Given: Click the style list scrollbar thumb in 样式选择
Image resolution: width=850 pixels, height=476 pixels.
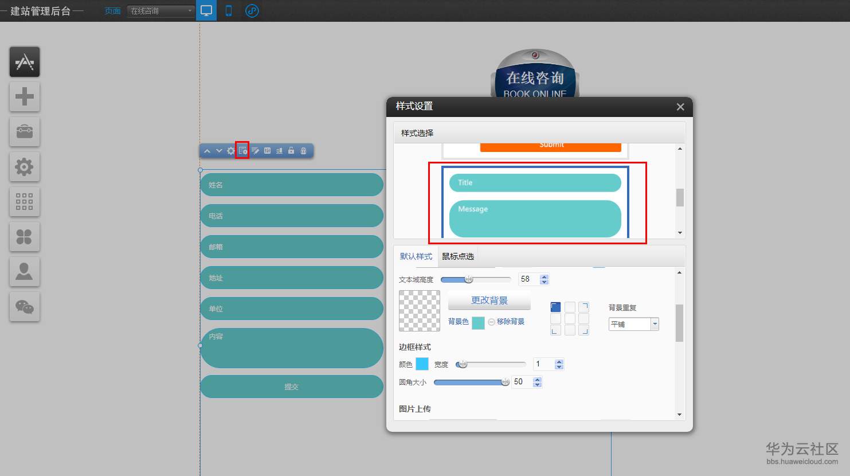Looking at the screenshot, I should coord(680,197).
